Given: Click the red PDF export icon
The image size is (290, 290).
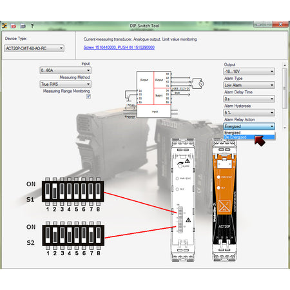Looking at the screenshot, I should (14, 26).
